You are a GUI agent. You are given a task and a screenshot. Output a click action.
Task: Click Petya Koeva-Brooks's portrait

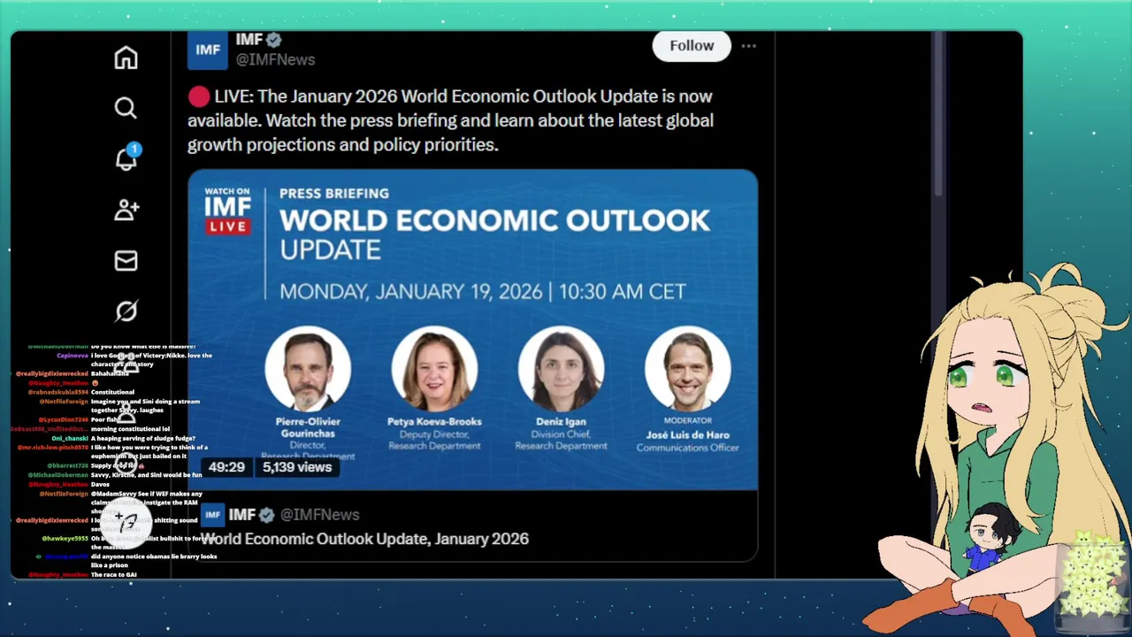434,369
